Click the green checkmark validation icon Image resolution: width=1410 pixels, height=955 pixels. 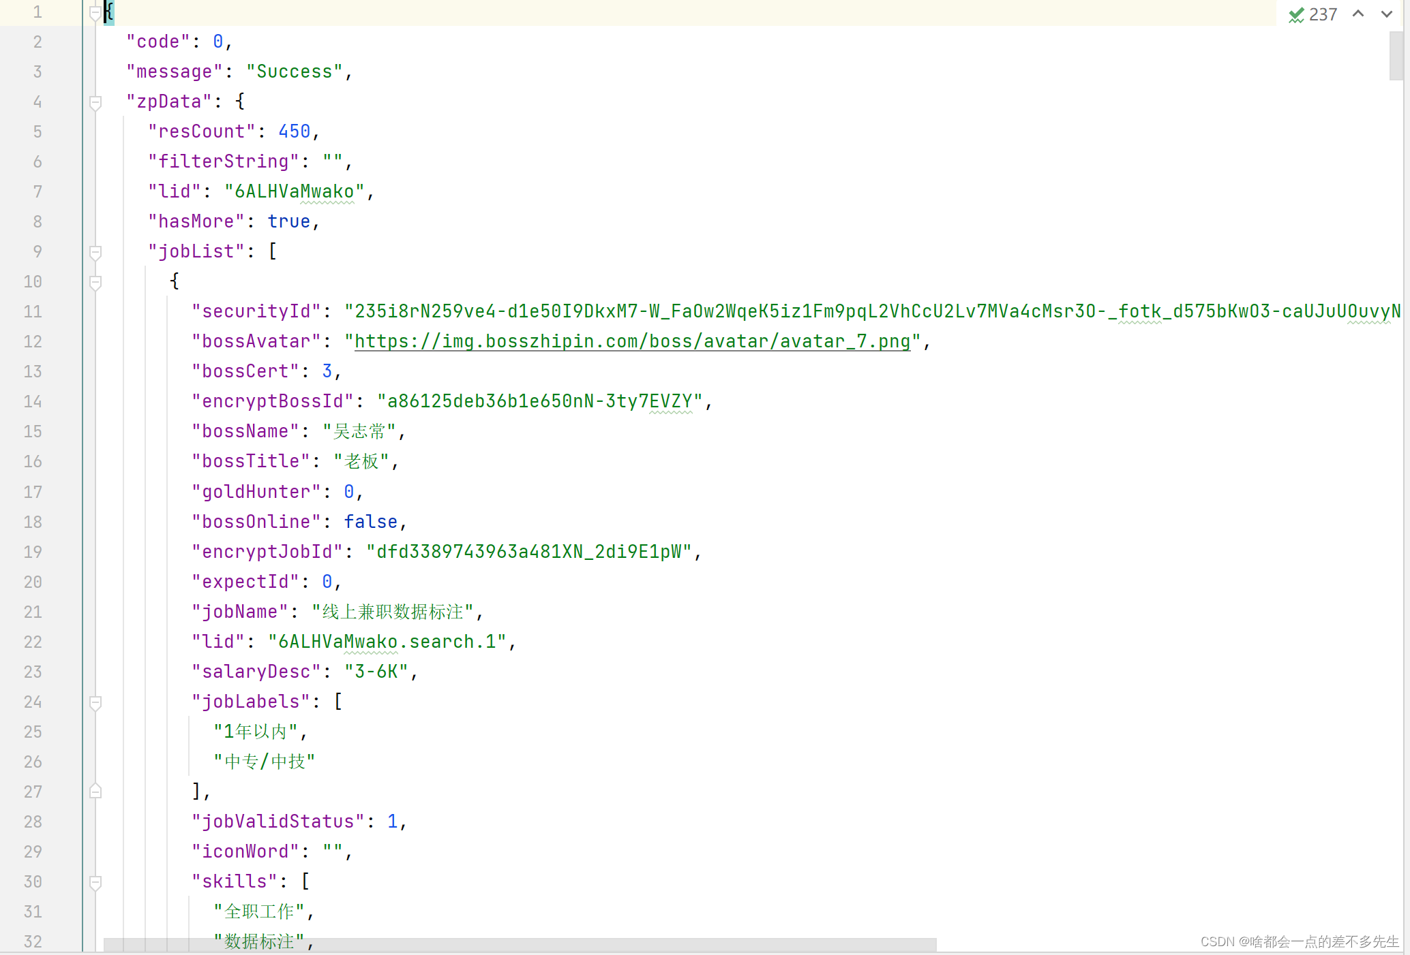click(1296, 13)
